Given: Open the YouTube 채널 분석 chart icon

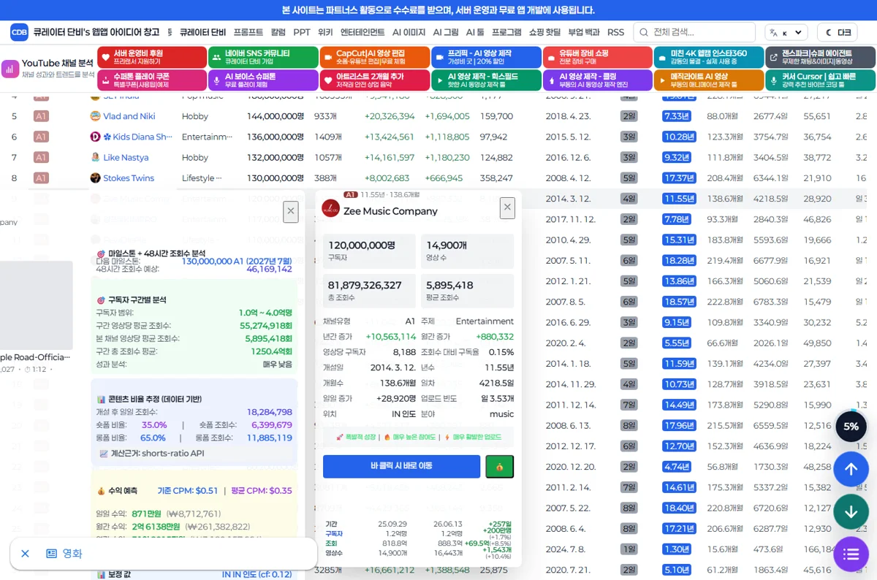Looking at the screenshot, I should click(10, 69).
